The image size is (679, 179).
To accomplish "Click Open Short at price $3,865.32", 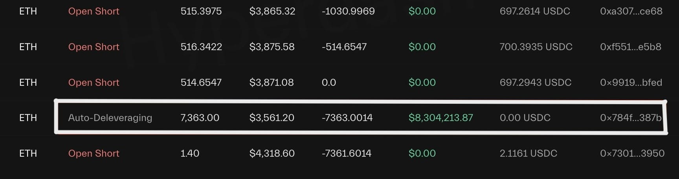I will tap(94, 11).
